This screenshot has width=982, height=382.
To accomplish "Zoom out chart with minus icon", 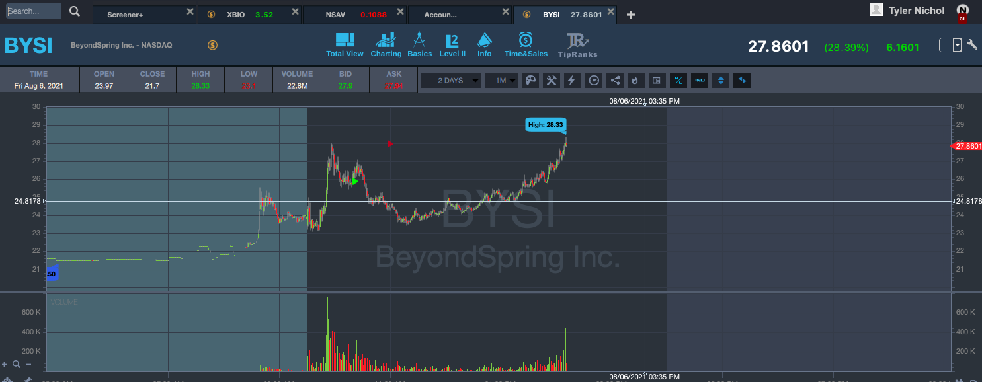I will pyautogui.click(x=27, y=364).
